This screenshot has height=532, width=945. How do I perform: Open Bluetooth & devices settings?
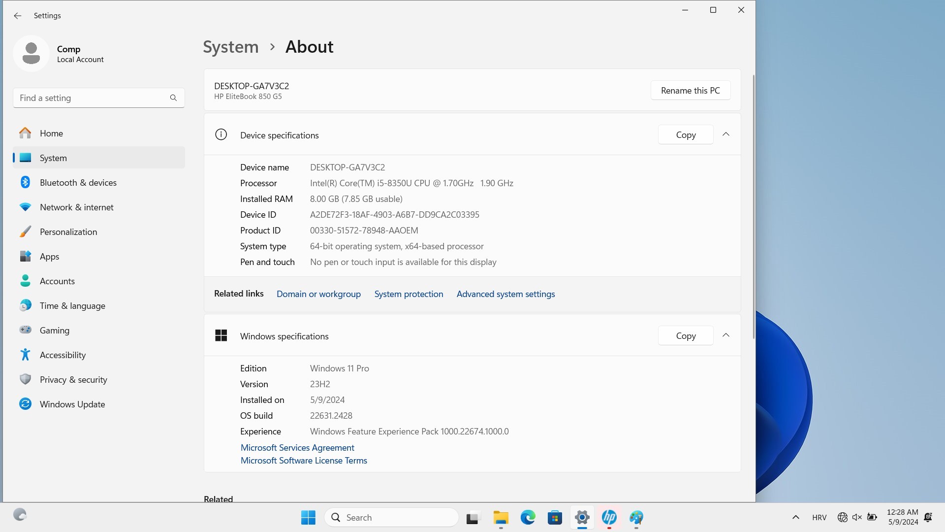(x=99, y=182)
